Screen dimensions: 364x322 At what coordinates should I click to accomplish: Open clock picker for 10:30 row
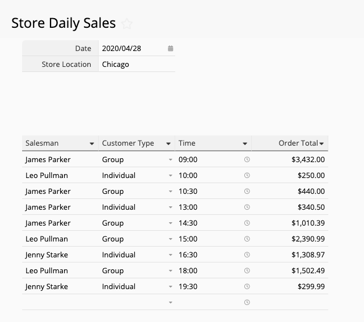(x=247, y=191)
